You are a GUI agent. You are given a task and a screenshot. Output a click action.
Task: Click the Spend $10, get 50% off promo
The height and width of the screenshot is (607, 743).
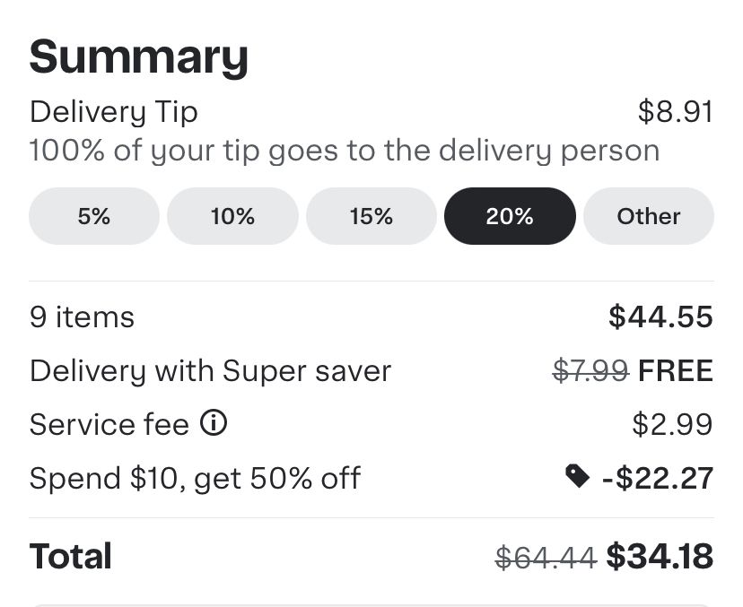coord(195,478)
